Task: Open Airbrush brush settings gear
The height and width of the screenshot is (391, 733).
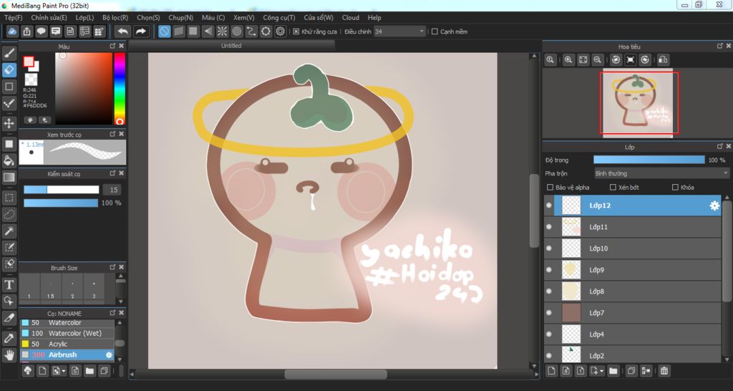Action: point(109,355)
